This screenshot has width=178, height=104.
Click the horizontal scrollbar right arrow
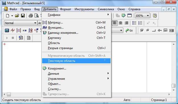point(169,94)
